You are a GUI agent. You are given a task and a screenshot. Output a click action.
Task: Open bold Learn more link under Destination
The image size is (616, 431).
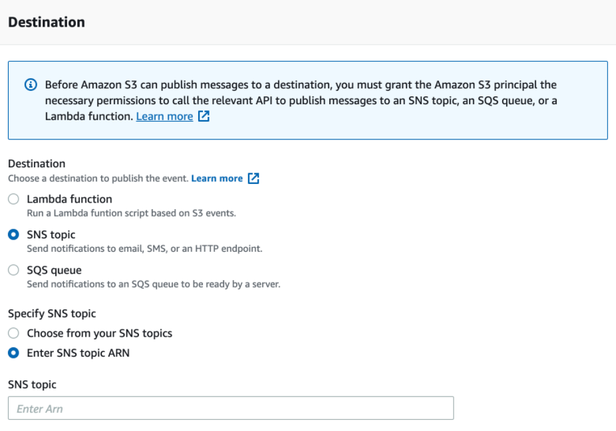(x=217, y=179)
